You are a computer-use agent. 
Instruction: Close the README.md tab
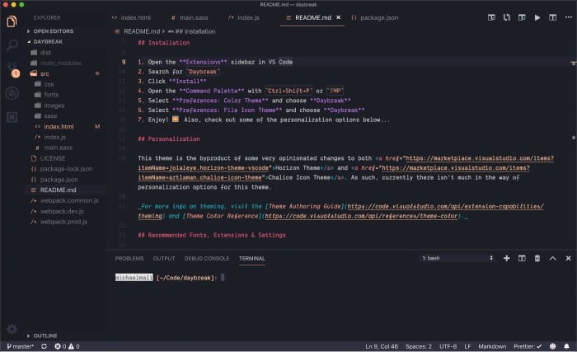tap(338, 17)
